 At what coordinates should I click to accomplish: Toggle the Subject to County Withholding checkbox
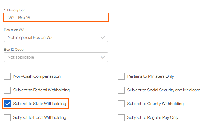tap(121, 104)
